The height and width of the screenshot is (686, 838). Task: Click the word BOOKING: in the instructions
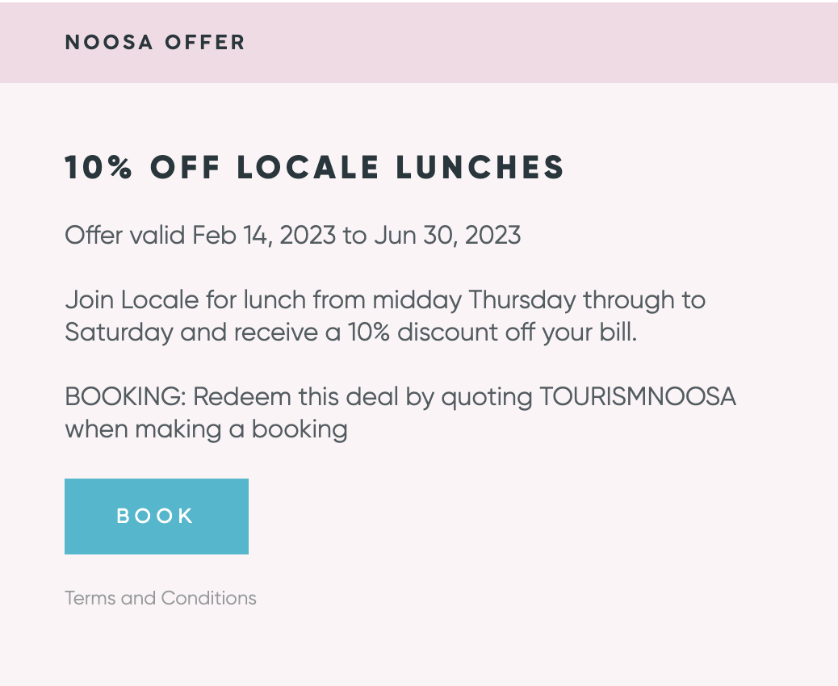coord(125,397)
